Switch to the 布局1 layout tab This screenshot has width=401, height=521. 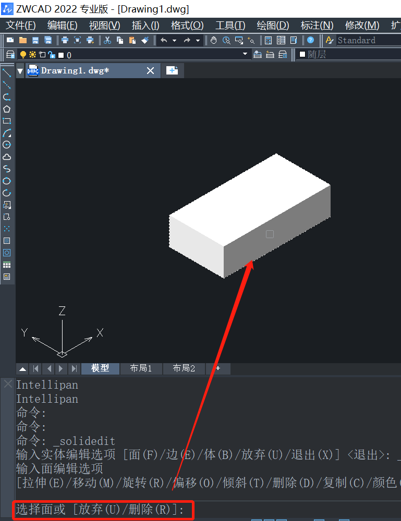pos(141,368)
